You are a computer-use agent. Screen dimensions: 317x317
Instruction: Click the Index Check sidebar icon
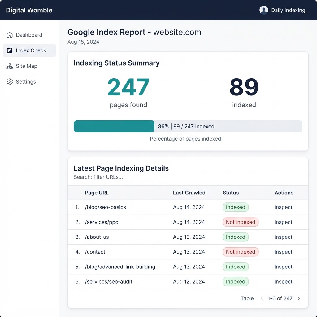[x=10, y=50]
